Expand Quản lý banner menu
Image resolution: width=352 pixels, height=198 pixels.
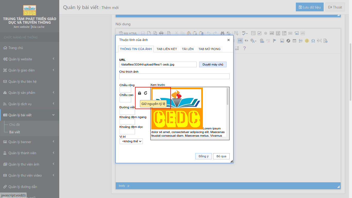pos(30,142)
